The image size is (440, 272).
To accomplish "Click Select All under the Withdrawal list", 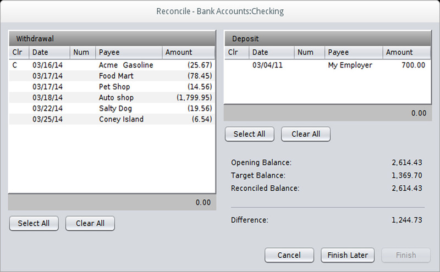I will click(34, 224).
